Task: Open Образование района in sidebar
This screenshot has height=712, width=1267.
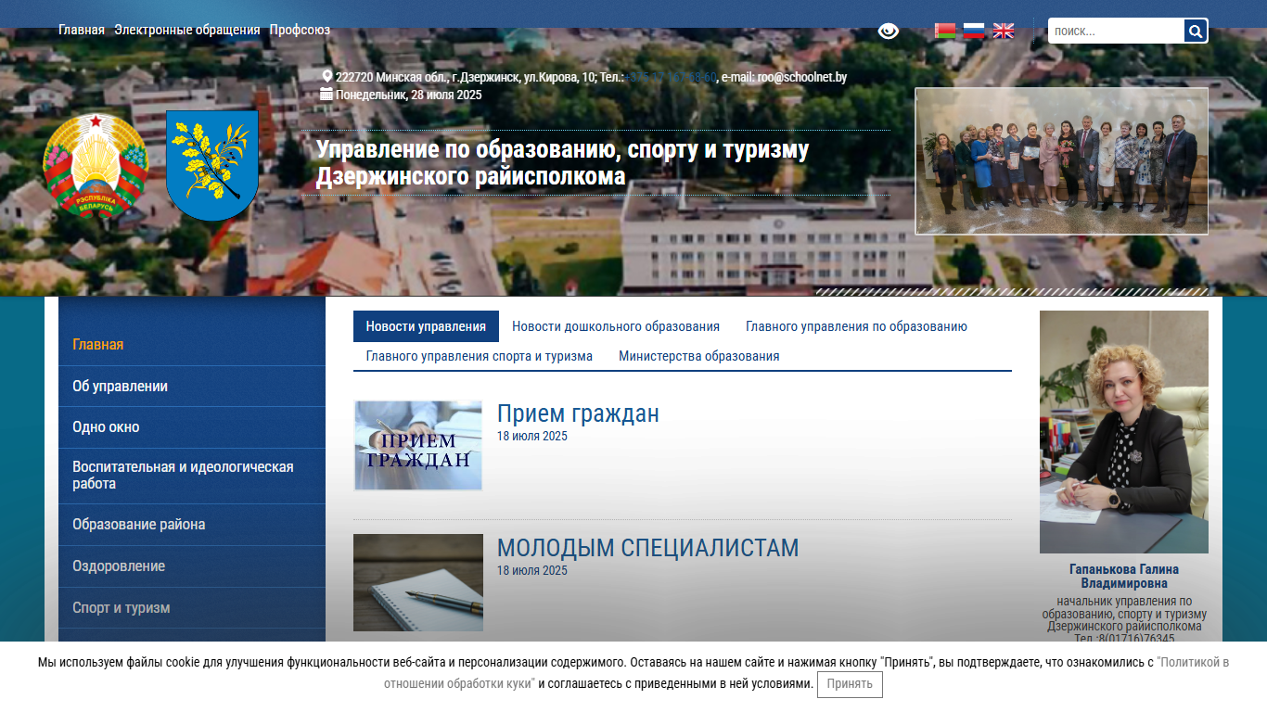Action: tap(192, 525)
